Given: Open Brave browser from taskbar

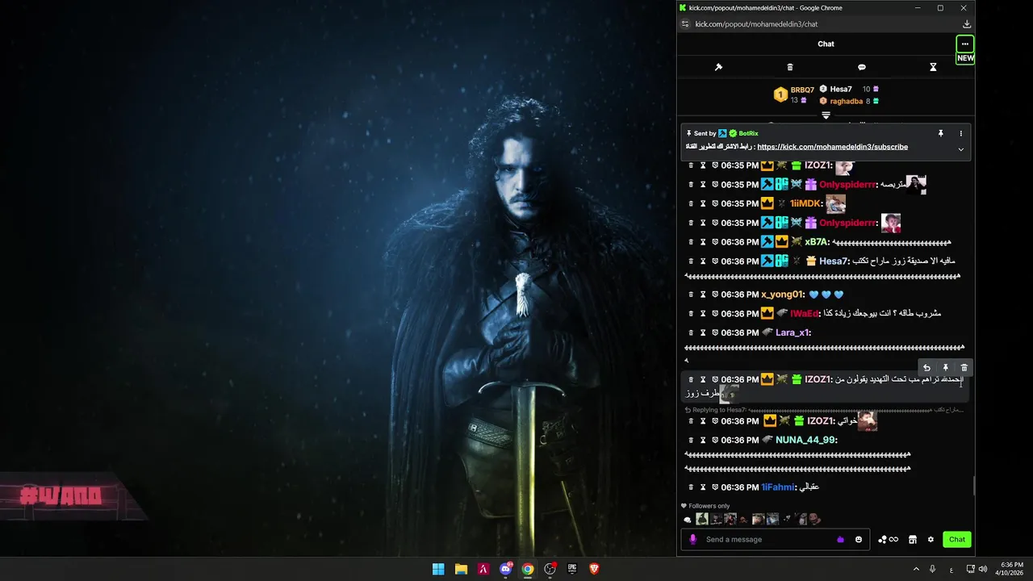Looking at the screenshot, I should (595, 569).
